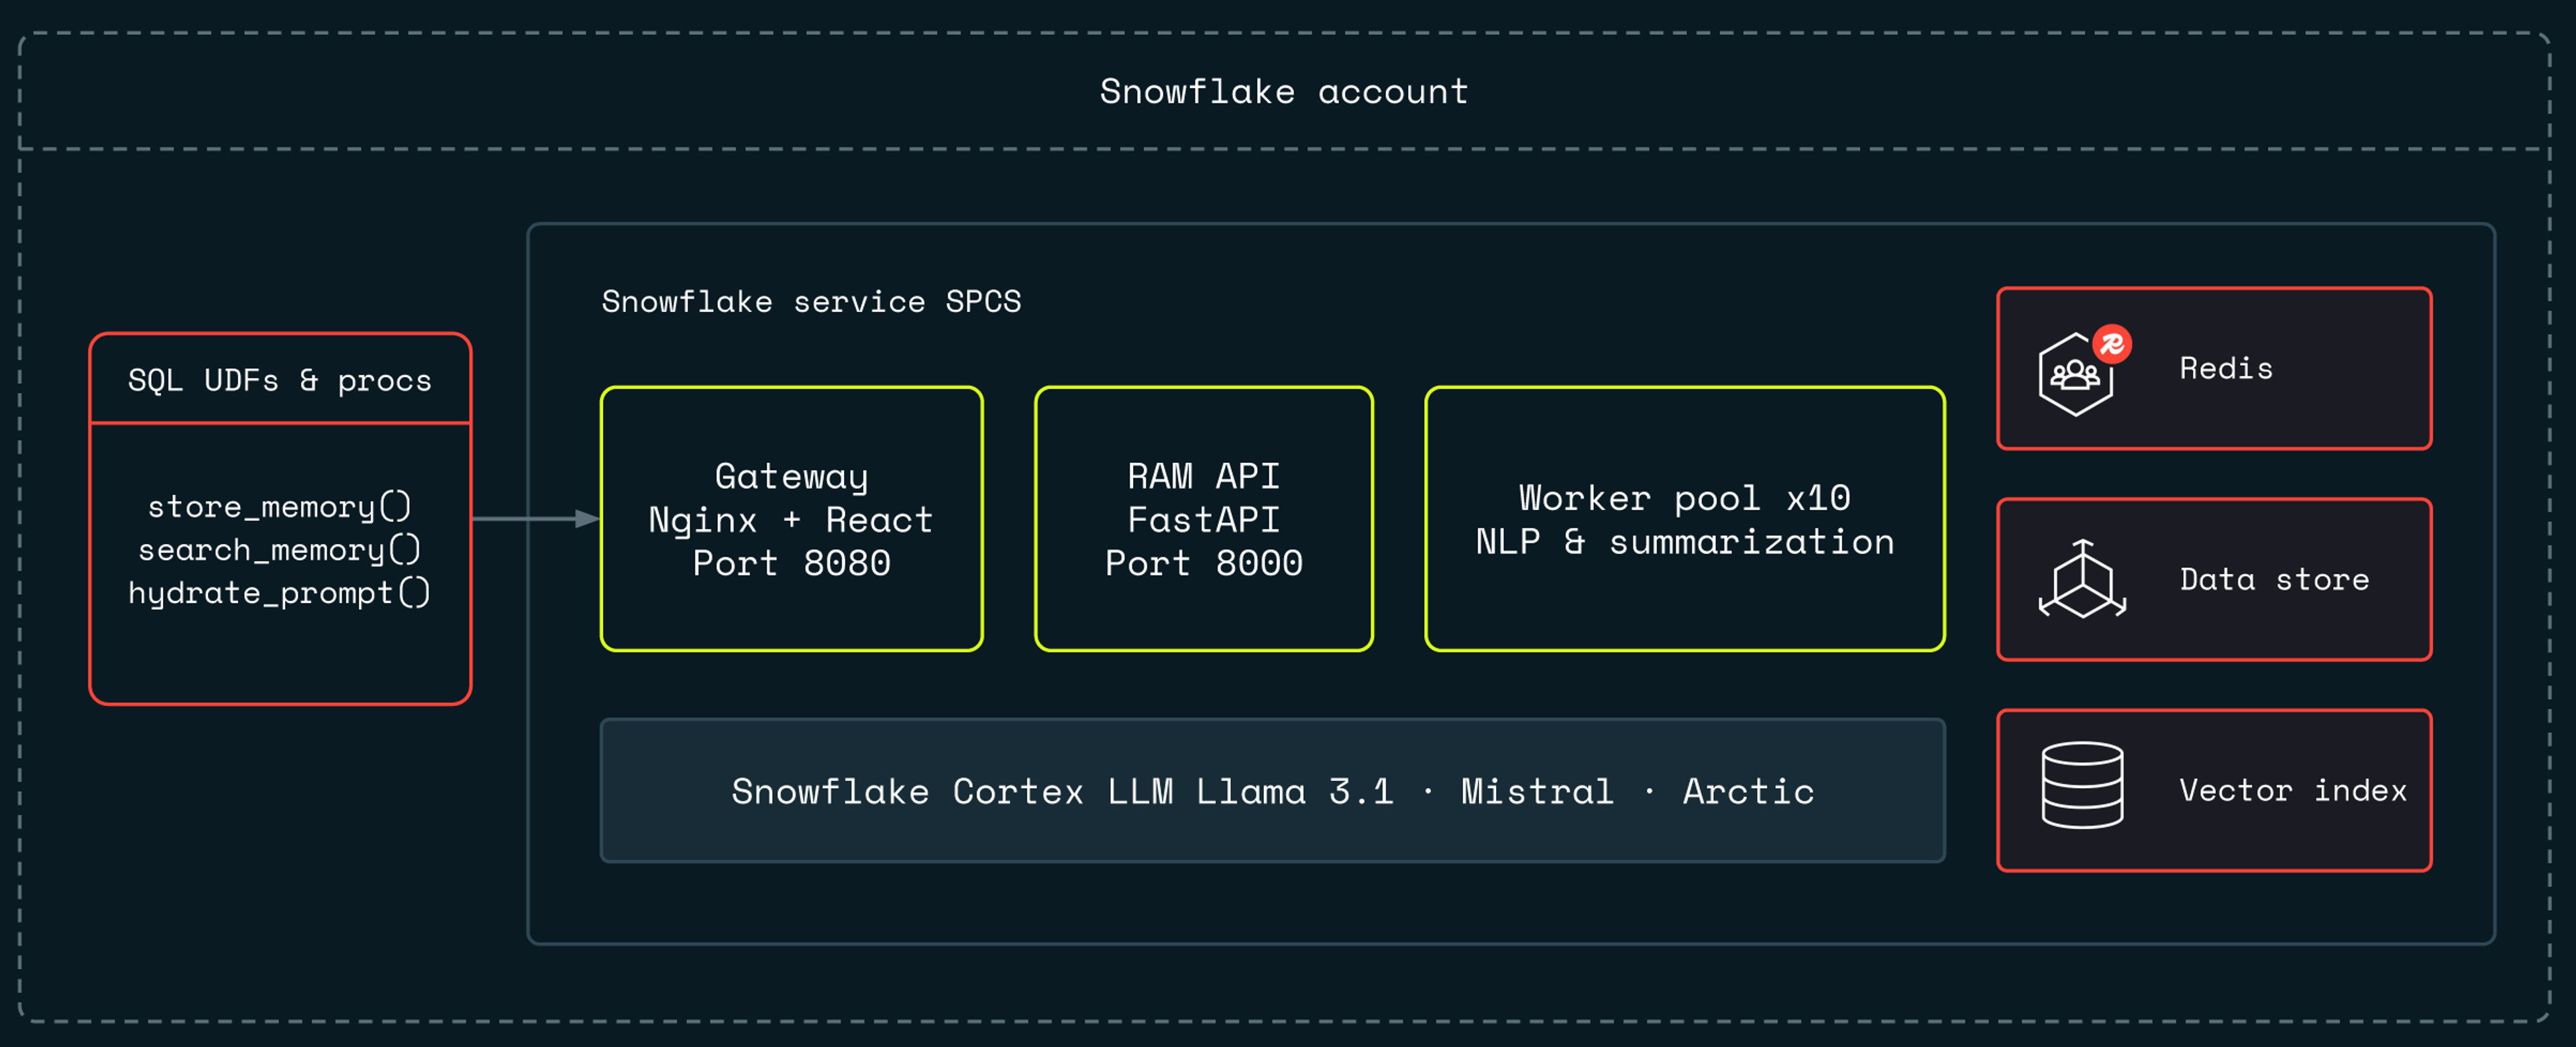Click the hydrate_prompt() function text
The height and width of the screenshot is (1047, 2576).
click(280, 592)
